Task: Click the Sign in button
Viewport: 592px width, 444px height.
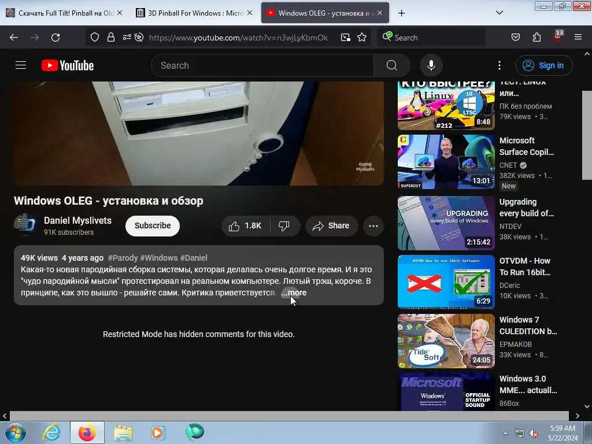Action: pyautogui.click(x=544, y=65)
